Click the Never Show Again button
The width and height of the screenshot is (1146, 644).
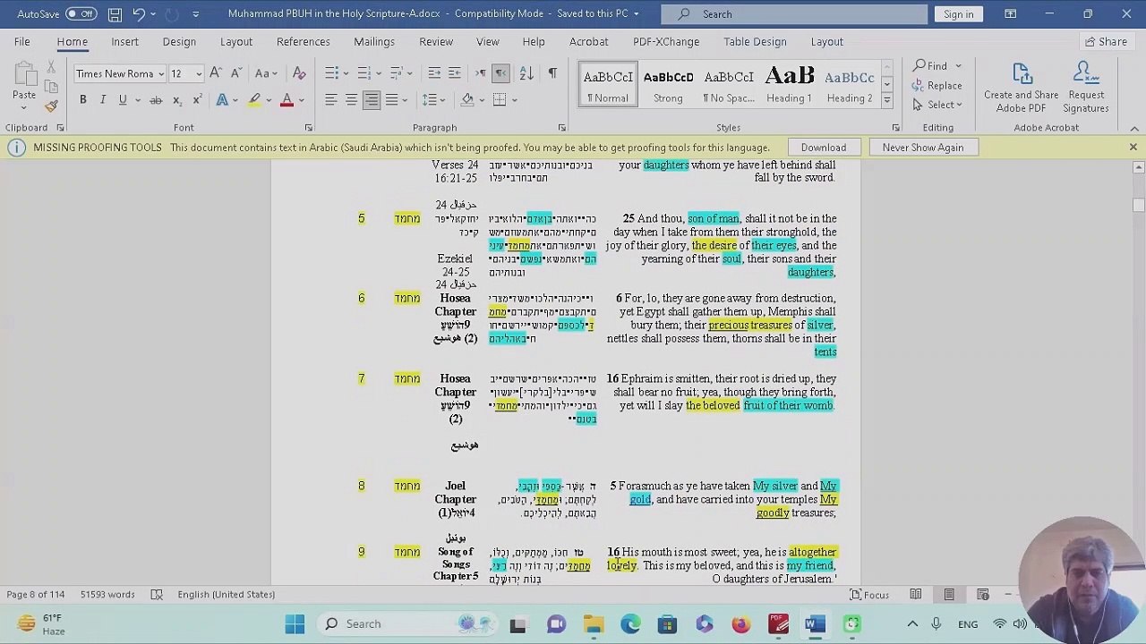tap(922, 148)
